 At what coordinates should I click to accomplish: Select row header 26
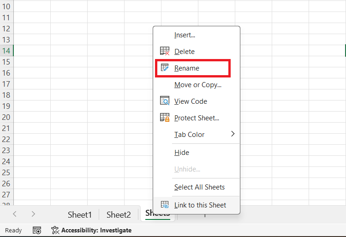(6, 184)
